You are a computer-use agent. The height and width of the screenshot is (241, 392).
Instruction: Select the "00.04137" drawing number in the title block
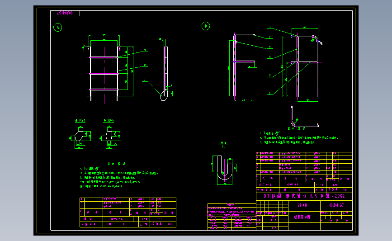(336, 205)
